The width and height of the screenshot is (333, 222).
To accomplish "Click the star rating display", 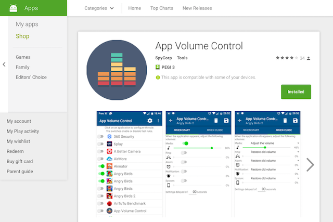I will pyautogui.click(x=287, y=58).
